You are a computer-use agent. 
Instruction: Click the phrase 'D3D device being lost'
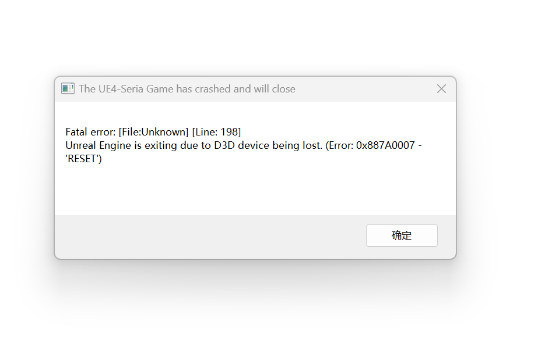pos(268,145)
